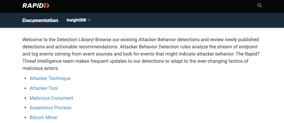Open the Suspicious Process link
This screenshot has width=284, height=123.
tap(50, 108)
